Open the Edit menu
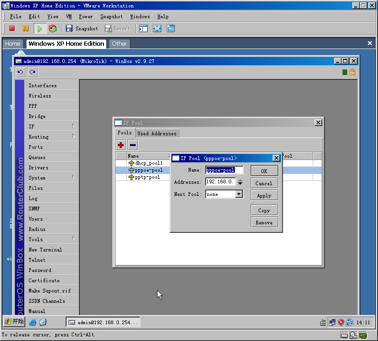This screenshot has height=341, width=378. [x=34, y=17]
